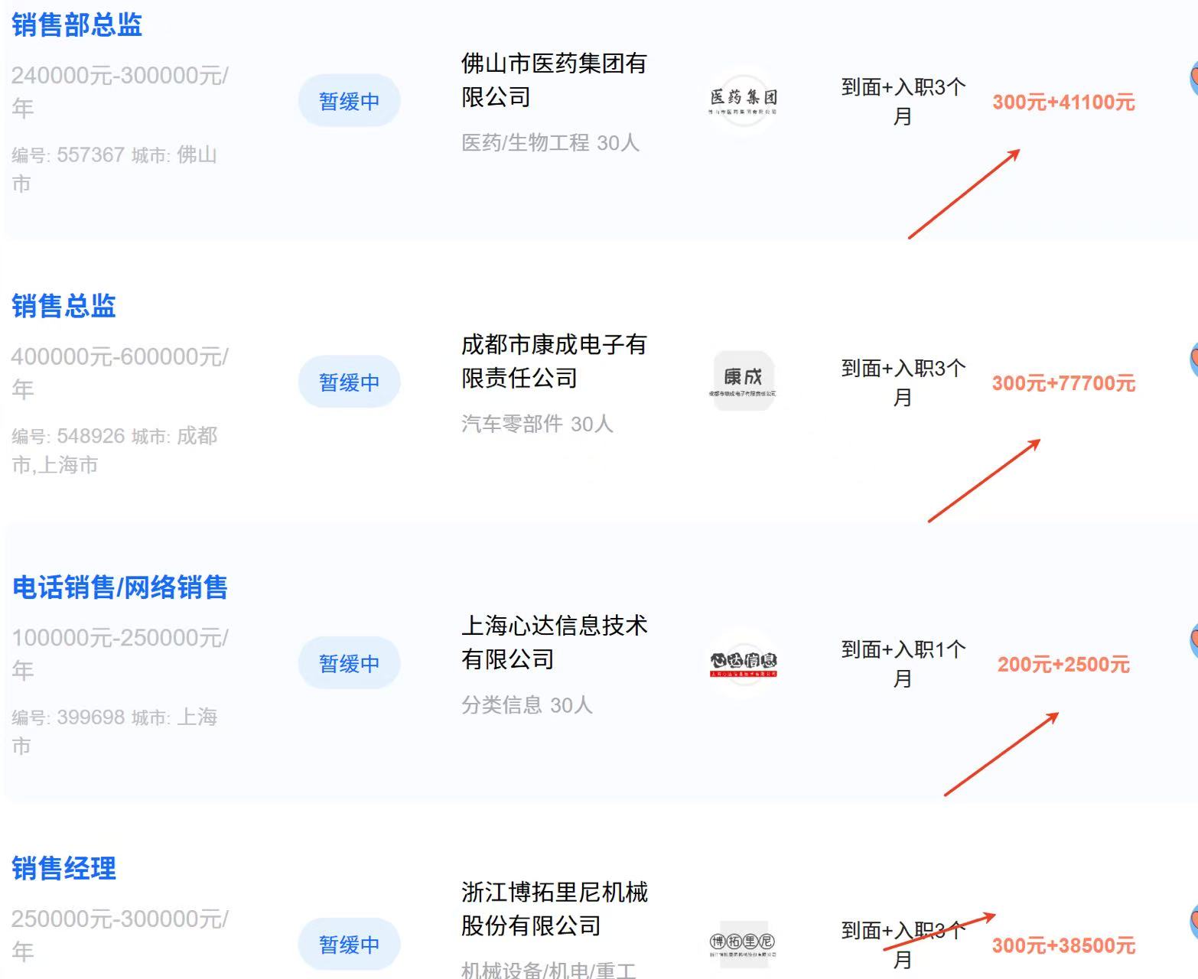Select company name 佛山市医药集团有限公司
The height and width of the screenshot is (979, 1198).
(554, 80)
